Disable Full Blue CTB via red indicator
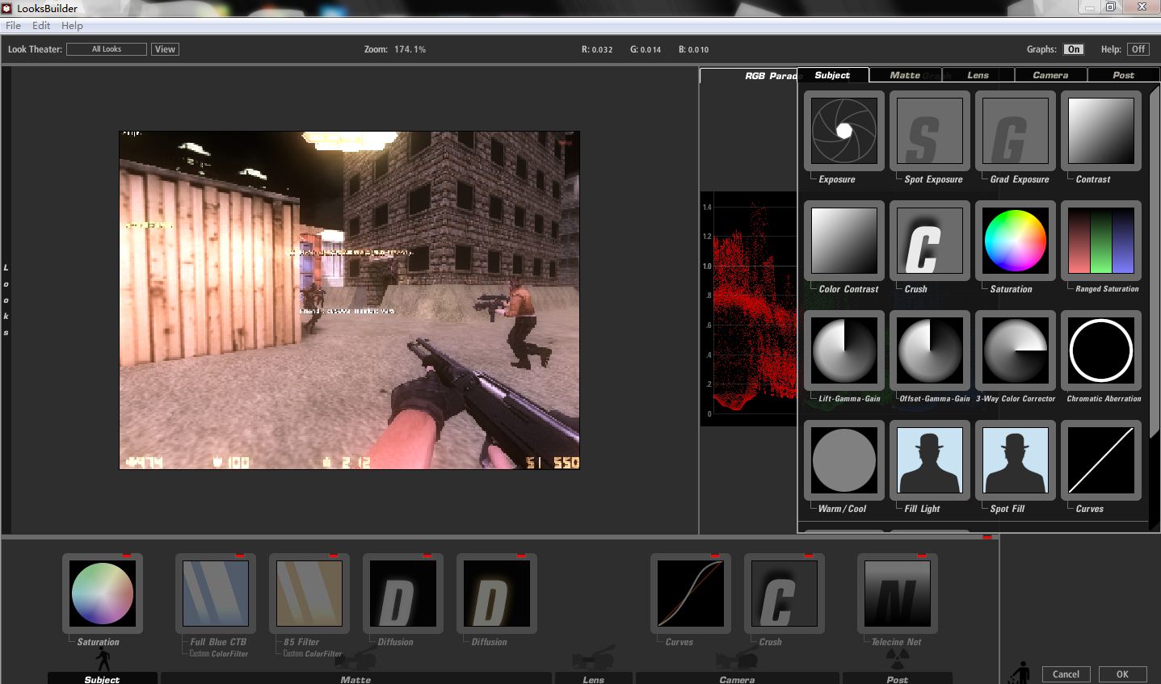 [240, 556]
